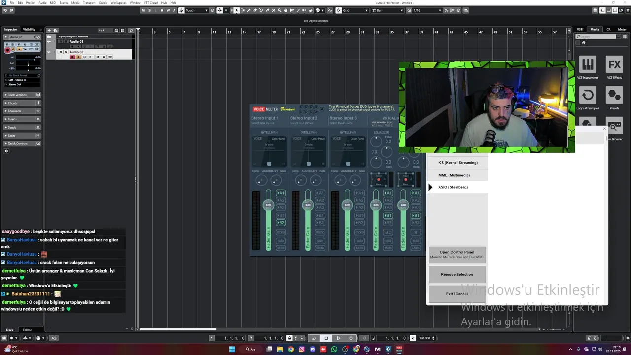Start playback with the Play button
631x355 pixels.
tap(338, 338)
